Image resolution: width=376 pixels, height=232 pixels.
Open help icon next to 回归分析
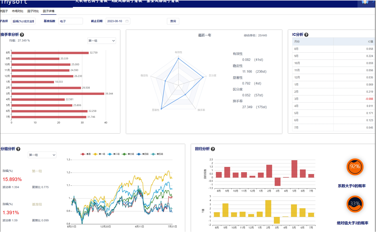213,149
